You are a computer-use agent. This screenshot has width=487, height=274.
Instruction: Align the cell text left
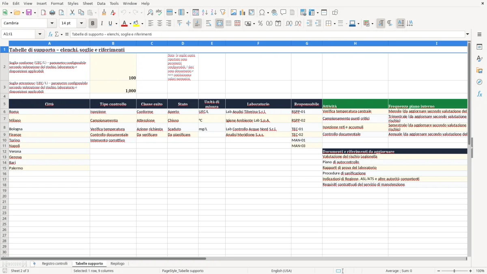(151, 24)
